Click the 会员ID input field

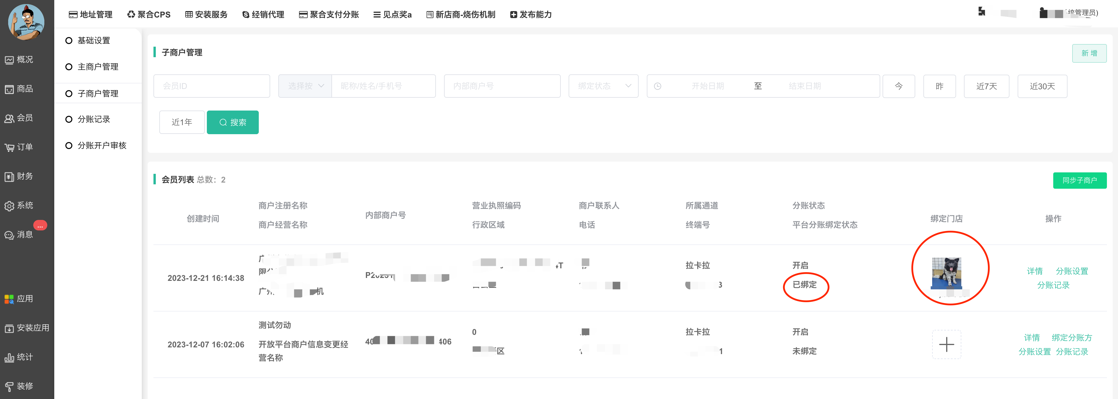[211, 86]
